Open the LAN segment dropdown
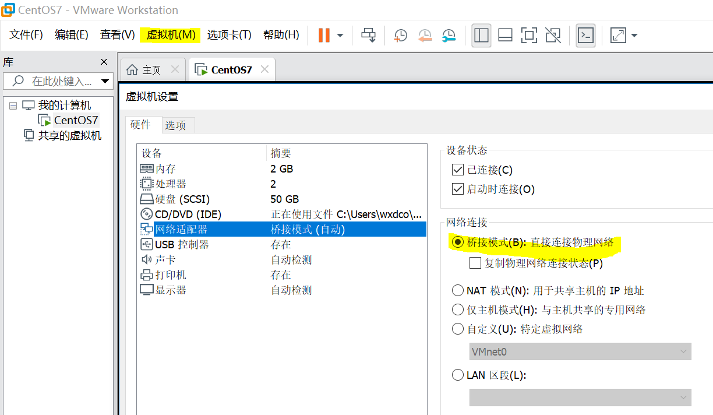Screen dimensions: 713x415 pos(580,397)
